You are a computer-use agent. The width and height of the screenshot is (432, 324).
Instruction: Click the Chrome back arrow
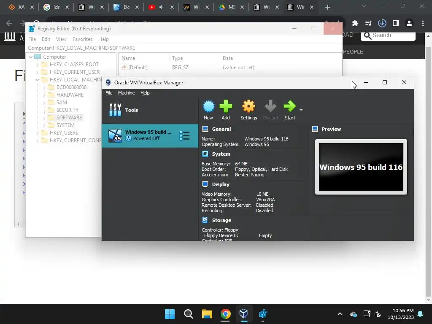click(x=9, y=24)
